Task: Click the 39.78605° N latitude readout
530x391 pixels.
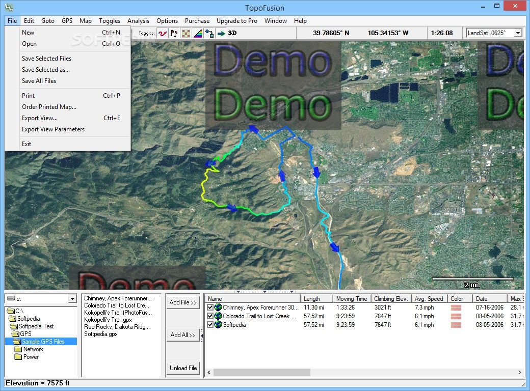Action: 331,33
